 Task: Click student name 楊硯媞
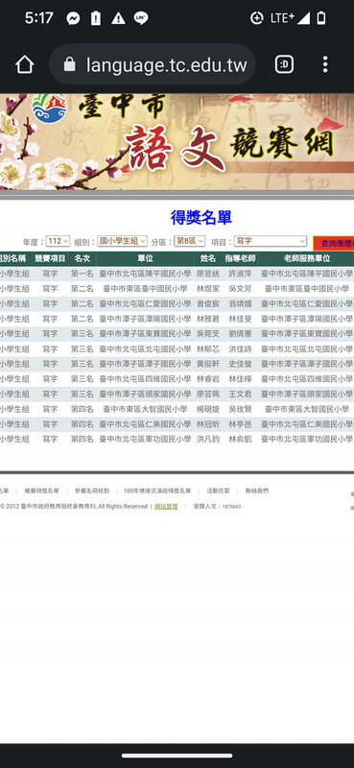tap(208, 409)
